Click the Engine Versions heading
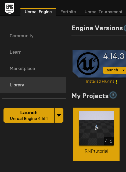Image resolution: width=126 pixels, height=172 pixels. 97,28
